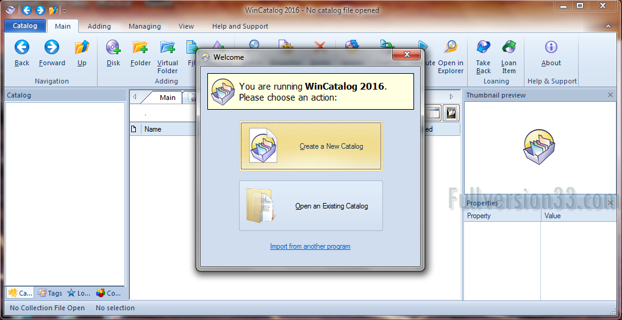Viewport: 622px width, 320px height.
Task: Open the Catalog ribbon menu
Action: click(25, 26)
